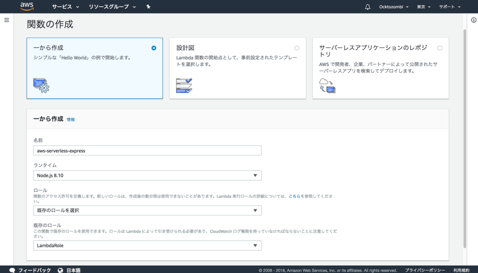The height and width of the screenshot is (273, 478).
Task: Follow the こちら link about execution roles
Action: [294, 196]
